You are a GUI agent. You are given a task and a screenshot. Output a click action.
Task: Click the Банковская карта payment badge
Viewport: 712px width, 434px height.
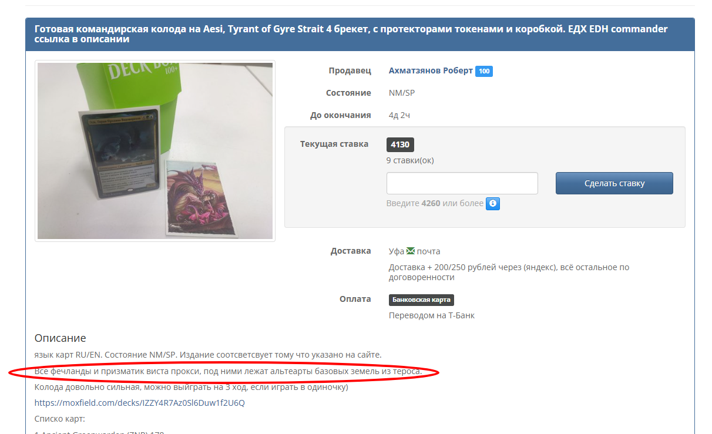(421, 300)
